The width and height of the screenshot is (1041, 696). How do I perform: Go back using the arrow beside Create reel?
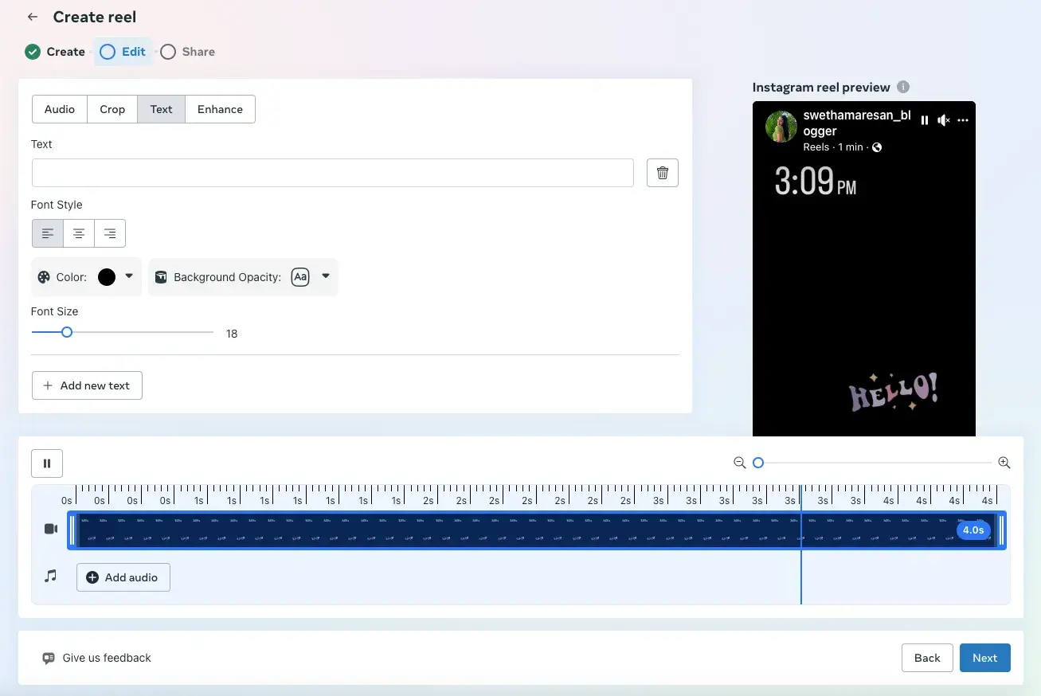(x=33, y=17)
